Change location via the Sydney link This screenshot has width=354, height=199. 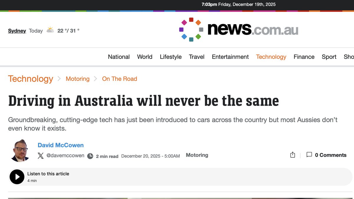pyautogui.click(x=17, y=31)
